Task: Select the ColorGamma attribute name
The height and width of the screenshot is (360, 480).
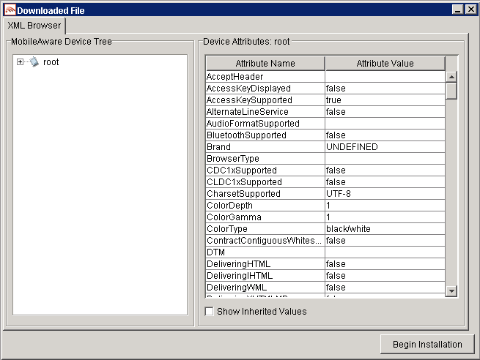Action: pos(265,217)
